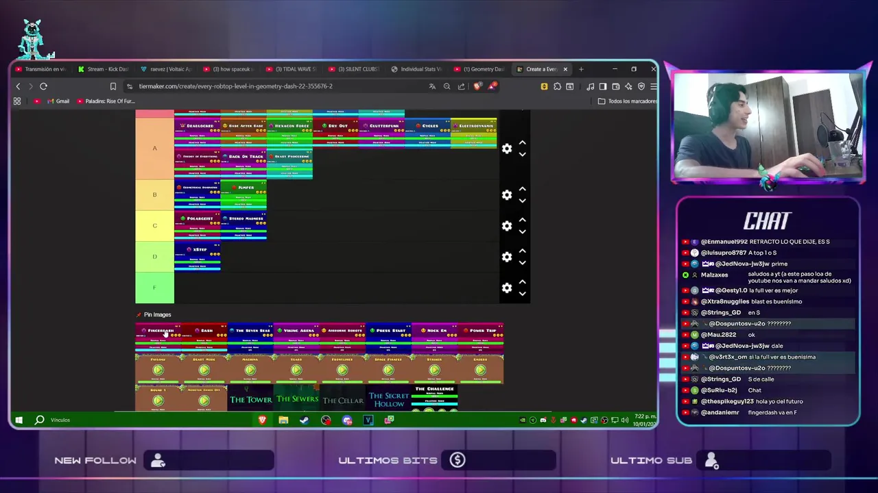The width and height of the screenshot is (878, 493).
Task: Switch to the Transmisión en vivo tab
Action: [40, 69]
